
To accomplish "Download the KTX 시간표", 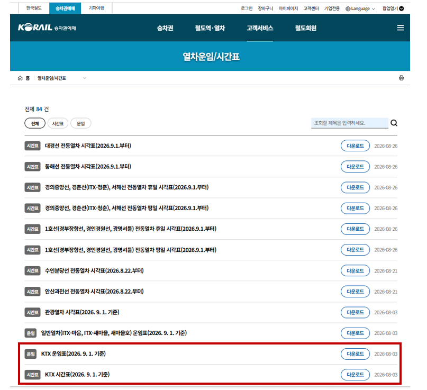I will [x=355, y=375].
